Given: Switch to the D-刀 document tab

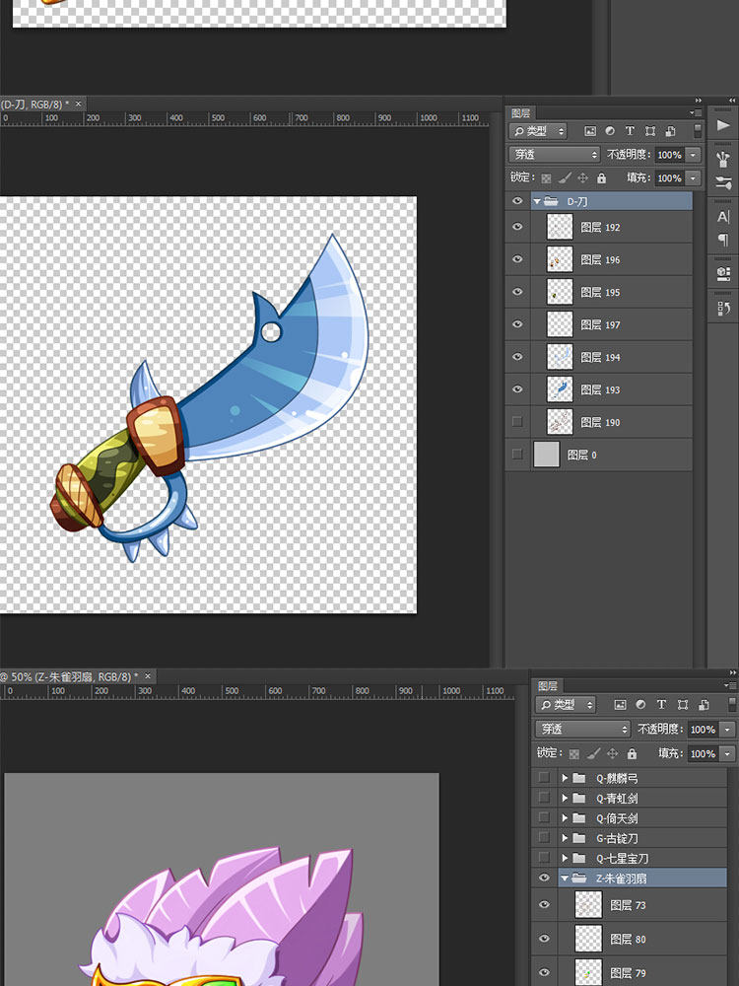Looking at the screenshot, I should (34, 104).
